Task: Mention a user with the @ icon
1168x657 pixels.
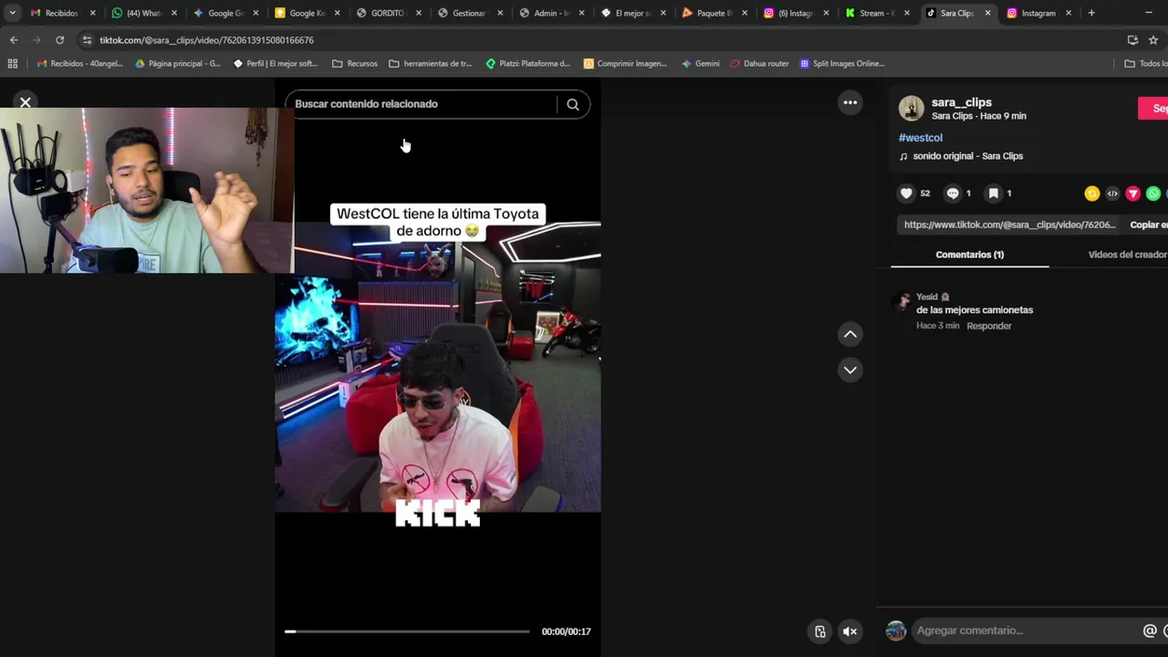Action: tap(1150, 631)
